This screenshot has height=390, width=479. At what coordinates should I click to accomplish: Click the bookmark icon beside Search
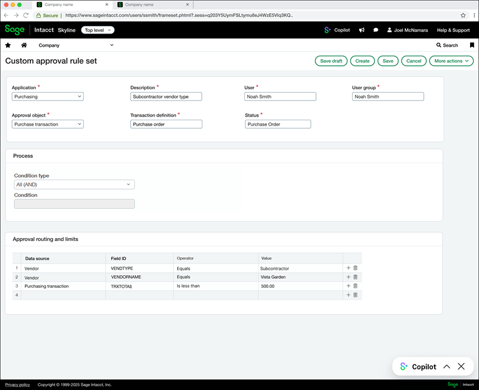(x=472, y=45)
